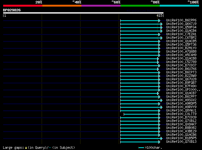
Task: Select the truncated UniRef100_UPI000.. label
Action: point(183,90)
